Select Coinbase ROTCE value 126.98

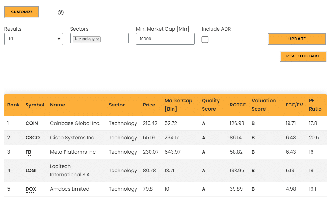tap(237, 123)
